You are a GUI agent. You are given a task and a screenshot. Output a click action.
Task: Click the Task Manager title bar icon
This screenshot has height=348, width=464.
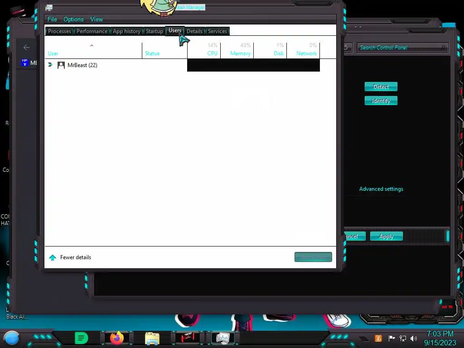[49, 8]
